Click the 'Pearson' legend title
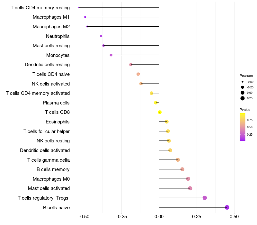The width and height of the screenshot is (257, 225). [x=246, y=76]
